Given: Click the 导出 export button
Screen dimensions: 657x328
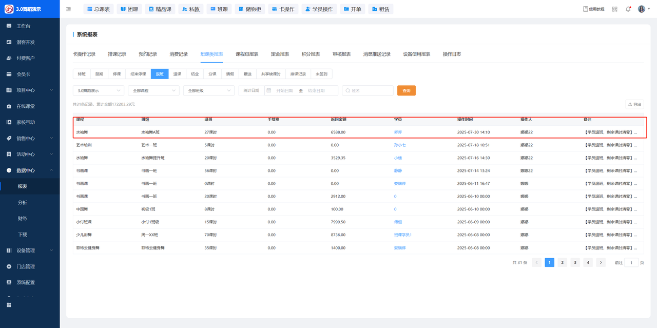Looking at the screenshot, I should pos(634,104).
